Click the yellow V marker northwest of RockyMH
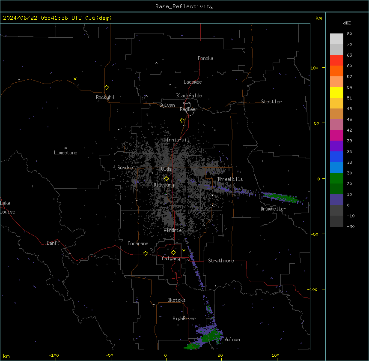This screenshot has width=369, height=361. click(75, 79)
